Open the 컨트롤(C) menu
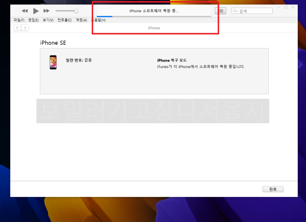The height and width of the screenshot is (222, 306). (65, 20)
